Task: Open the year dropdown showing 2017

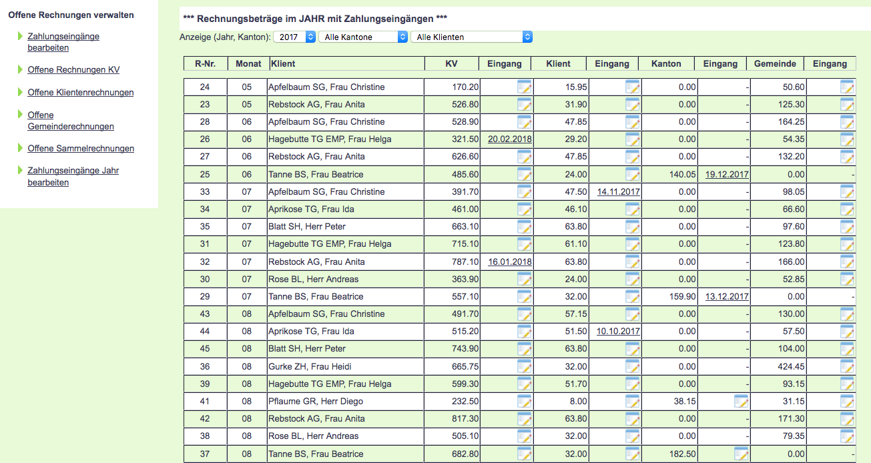Action: point(294,37)
